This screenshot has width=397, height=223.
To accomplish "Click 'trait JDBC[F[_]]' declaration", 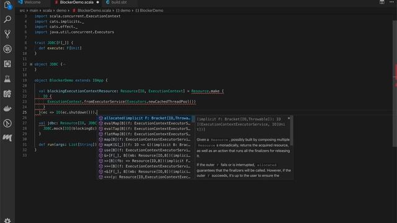I will (x=54, y=43).
